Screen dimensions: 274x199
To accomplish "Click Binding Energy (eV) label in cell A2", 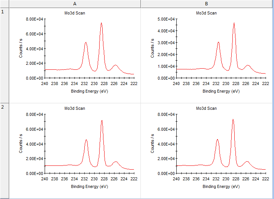I will click(x=89, y=186).
